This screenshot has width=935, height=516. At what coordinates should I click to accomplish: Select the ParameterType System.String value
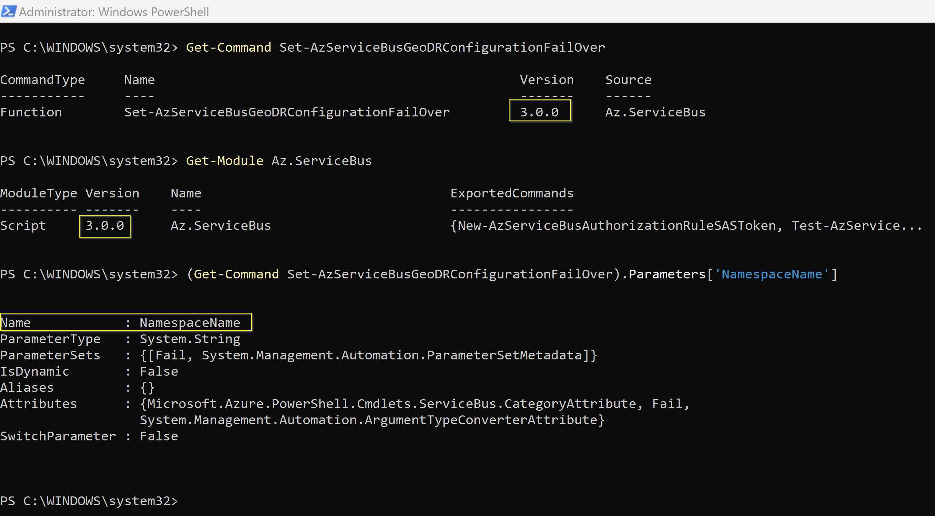point(190,338)
